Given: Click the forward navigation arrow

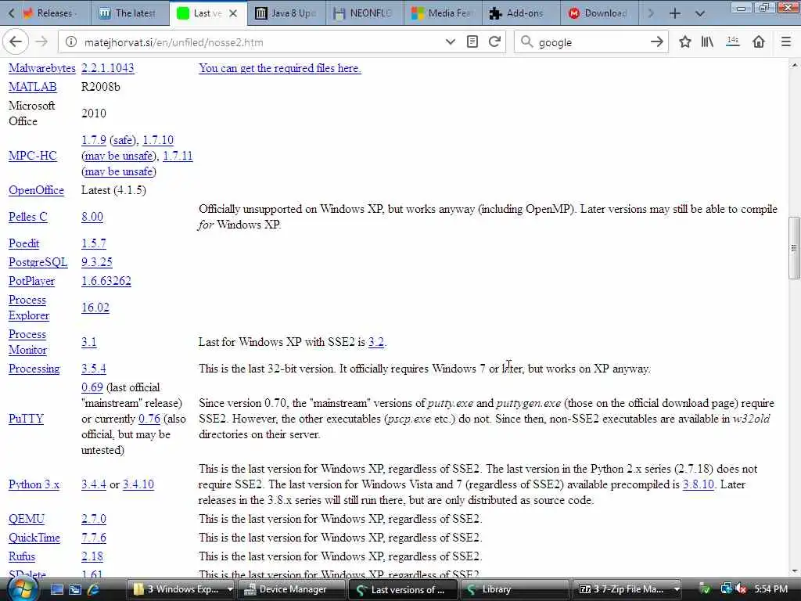Looking at the screenshot, I should point(42,42).
